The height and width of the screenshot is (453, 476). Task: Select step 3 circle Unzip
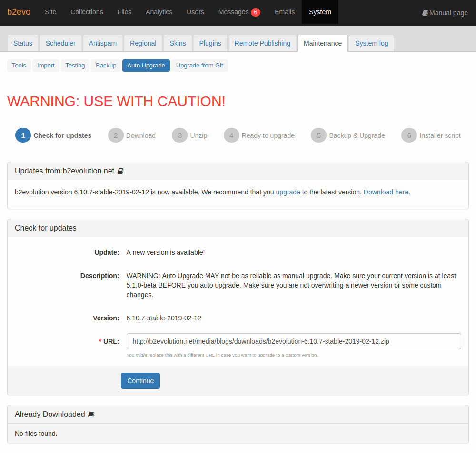click(x=180, y=135)
